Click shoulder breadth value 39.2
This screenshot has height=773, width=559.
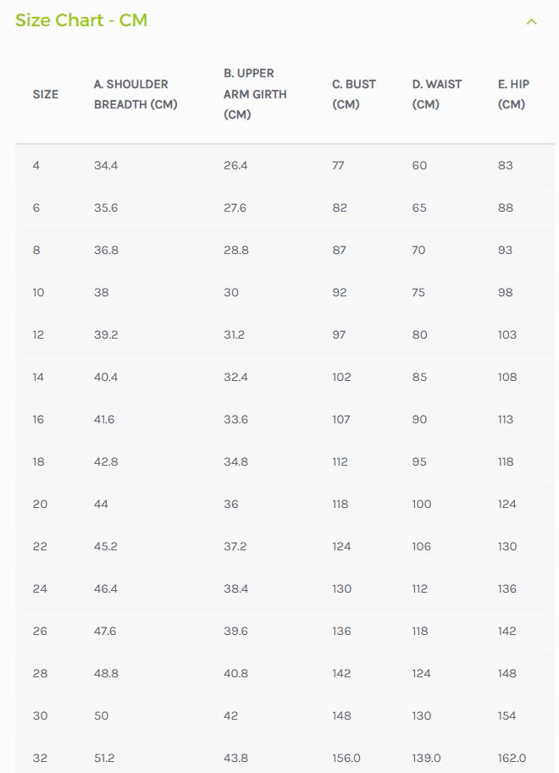(106, 334)
